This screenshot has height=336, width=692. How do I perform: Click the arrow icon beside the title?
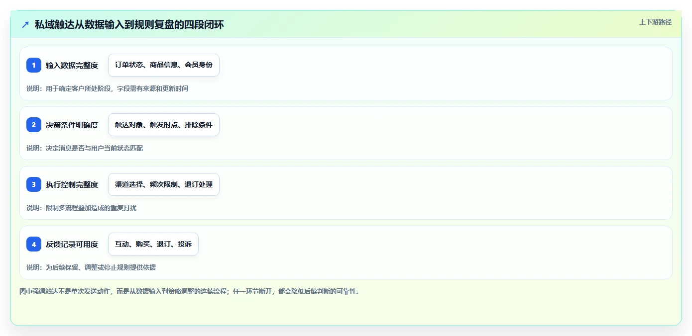pyautogui.click(x=25, y=24)
